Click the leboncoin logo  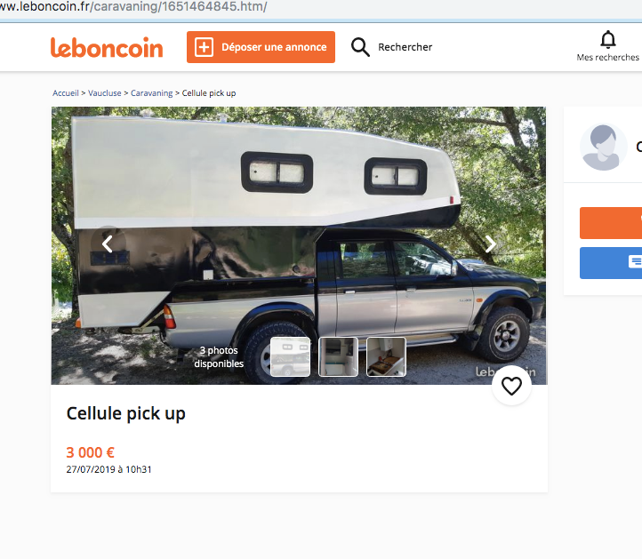click(x=107, y=47)
